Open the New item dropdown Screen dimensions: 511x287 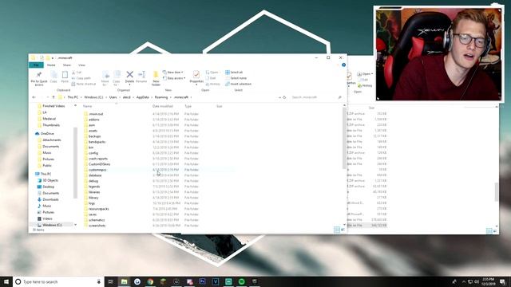point(172,73)
